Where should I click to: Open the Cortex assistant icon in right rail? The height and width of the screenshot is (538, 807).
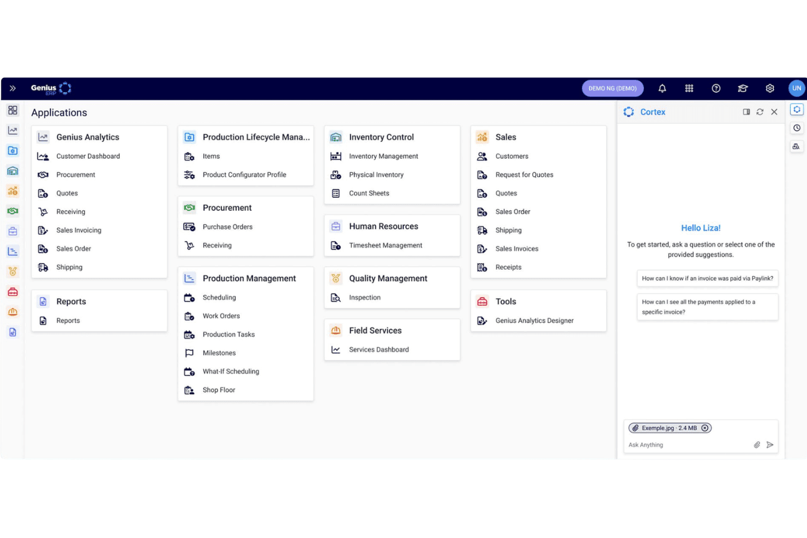(x=797, y=110)
